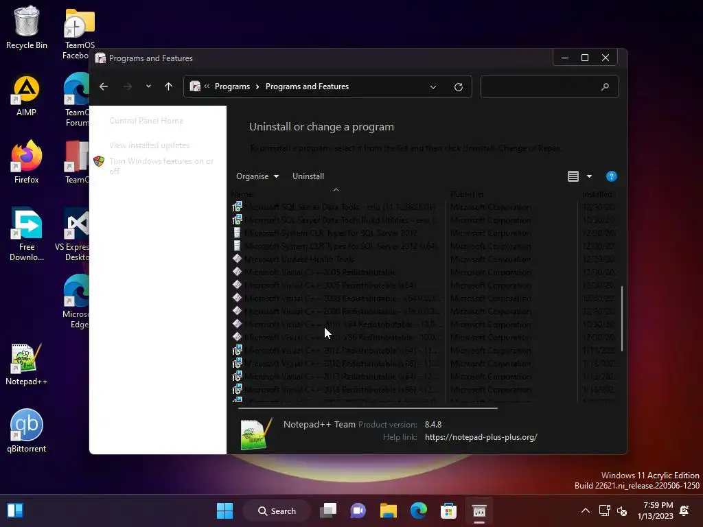Launch Firefox from the desktop
703x527 pixels.
27,162
